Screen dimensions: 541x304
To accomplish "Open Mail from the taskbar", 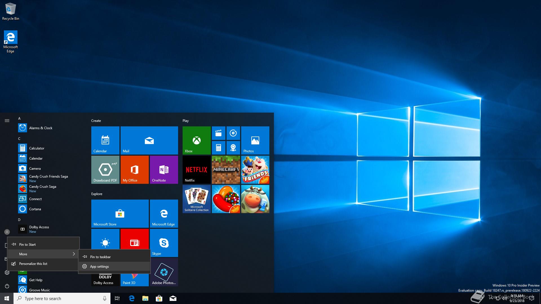I will coord(173,298).
